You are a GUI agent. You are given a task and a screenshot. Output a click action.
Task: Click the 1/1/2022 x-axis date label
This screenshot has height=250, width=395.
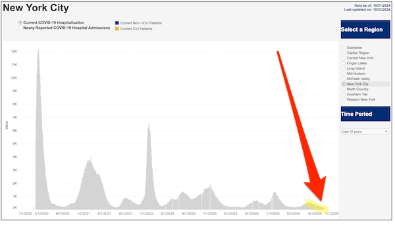pos(147,214)
